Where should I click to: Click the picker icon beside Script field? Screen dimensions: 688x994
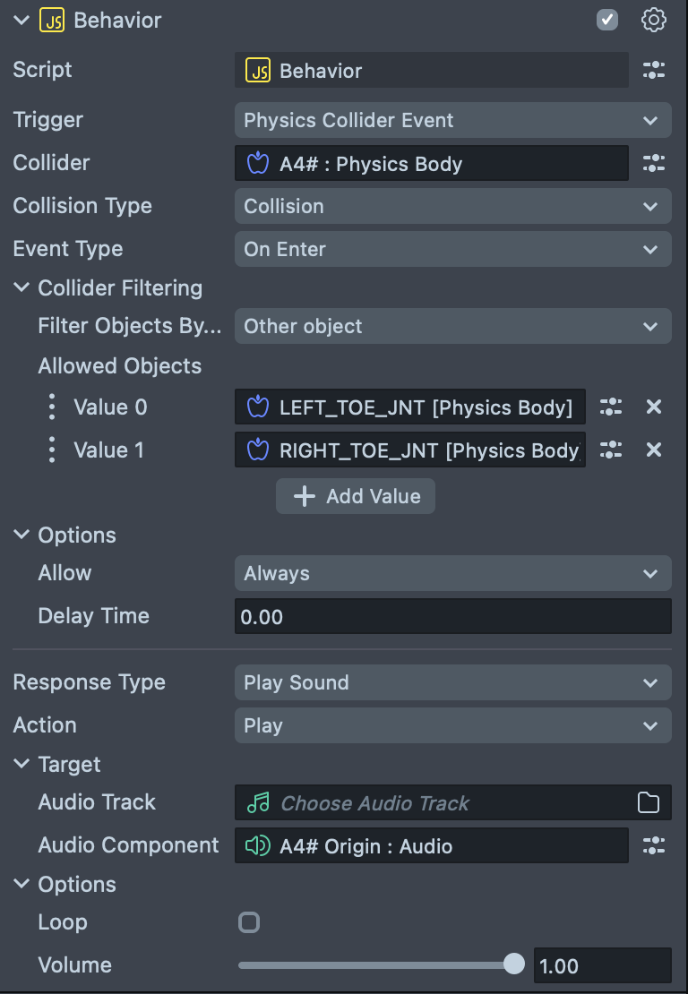tap(654, 70)
